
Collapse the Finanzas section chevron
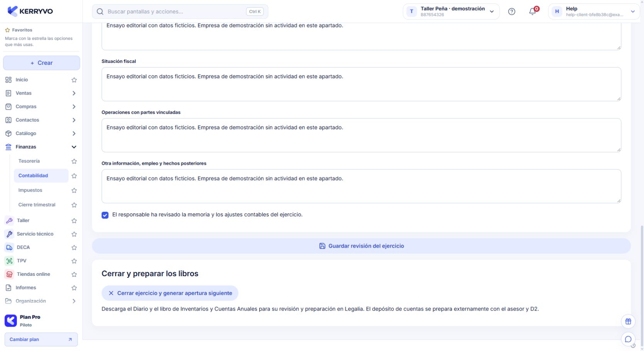(x=74, y=147)
